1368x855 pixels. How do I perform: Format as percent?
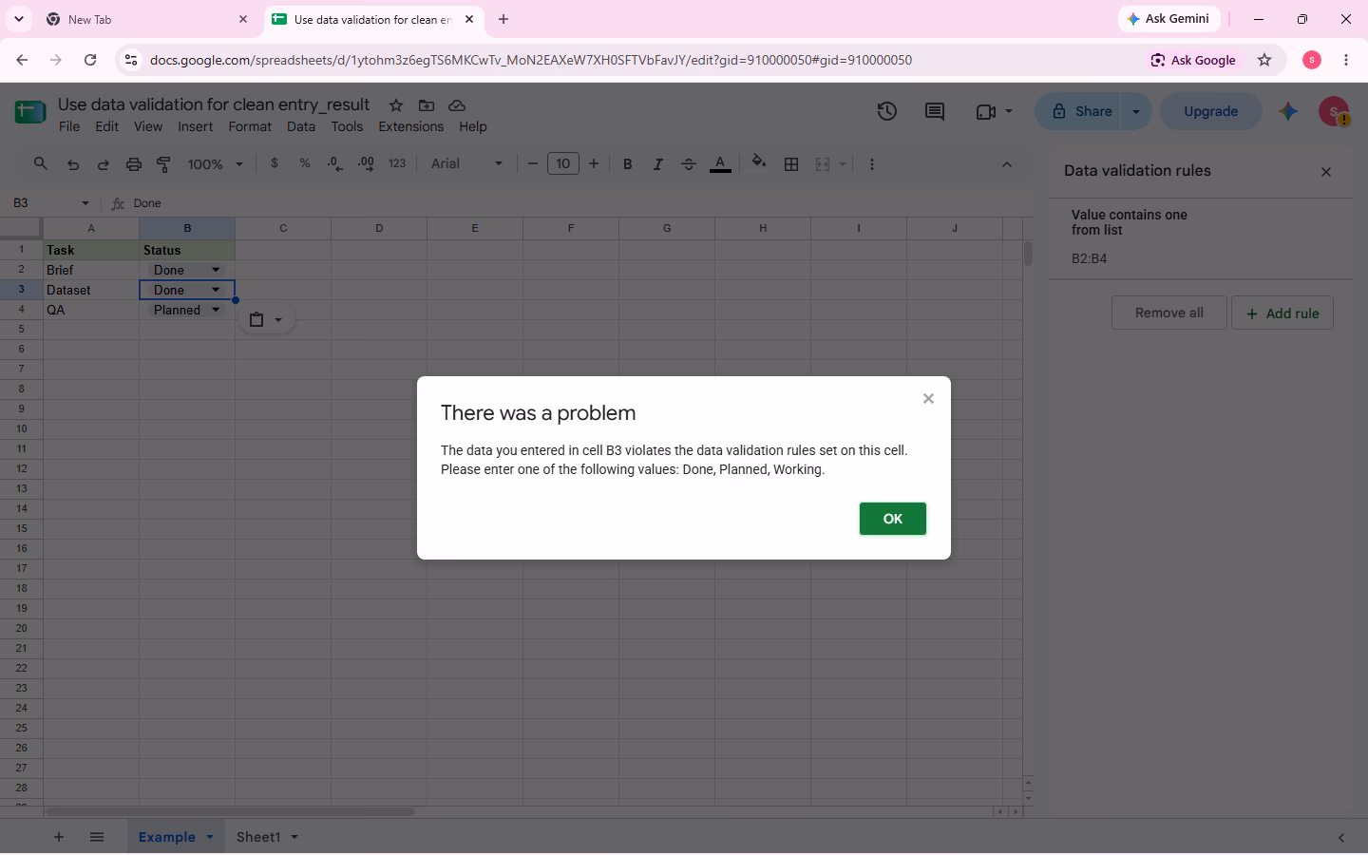point(305,163)
